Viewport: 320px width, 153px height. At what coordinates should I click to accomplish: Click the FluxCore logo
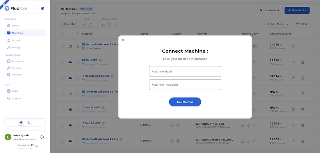pyautogui.click(x=16, y=8)
